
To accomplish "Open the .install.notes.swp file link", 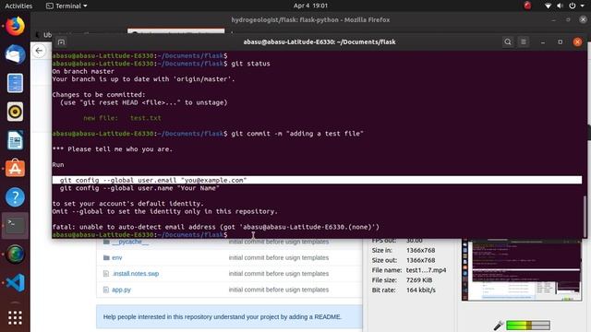I will (136, 274).
